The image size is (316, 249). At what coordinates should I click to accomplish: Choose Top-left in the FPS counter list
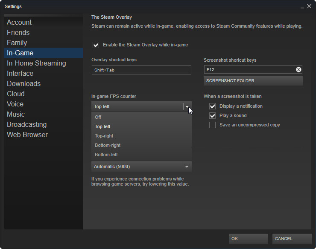coord(141,126)
